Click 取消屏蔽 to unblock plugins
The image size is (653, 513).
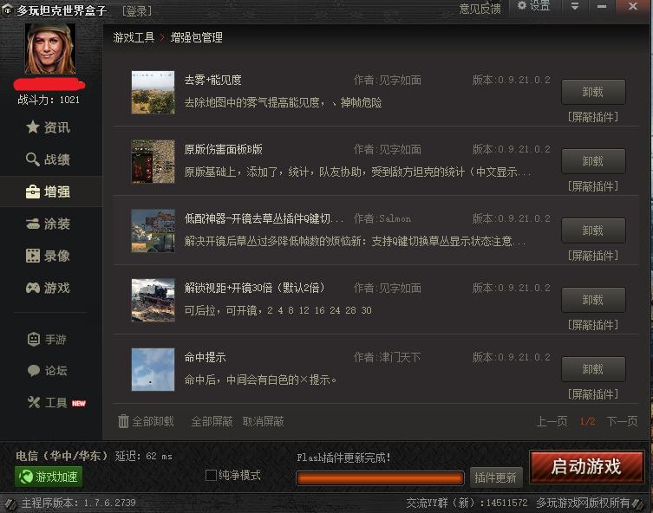pos(264,421)
